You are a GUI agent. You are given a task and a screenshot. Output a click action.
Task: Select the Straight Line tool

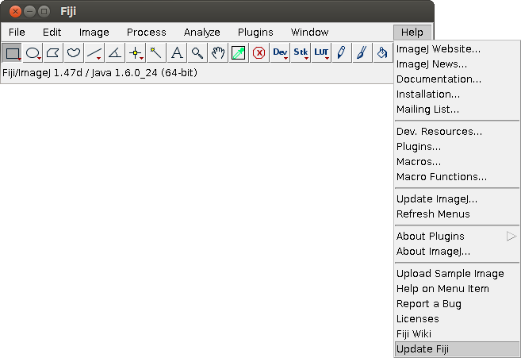coord(94,52)
